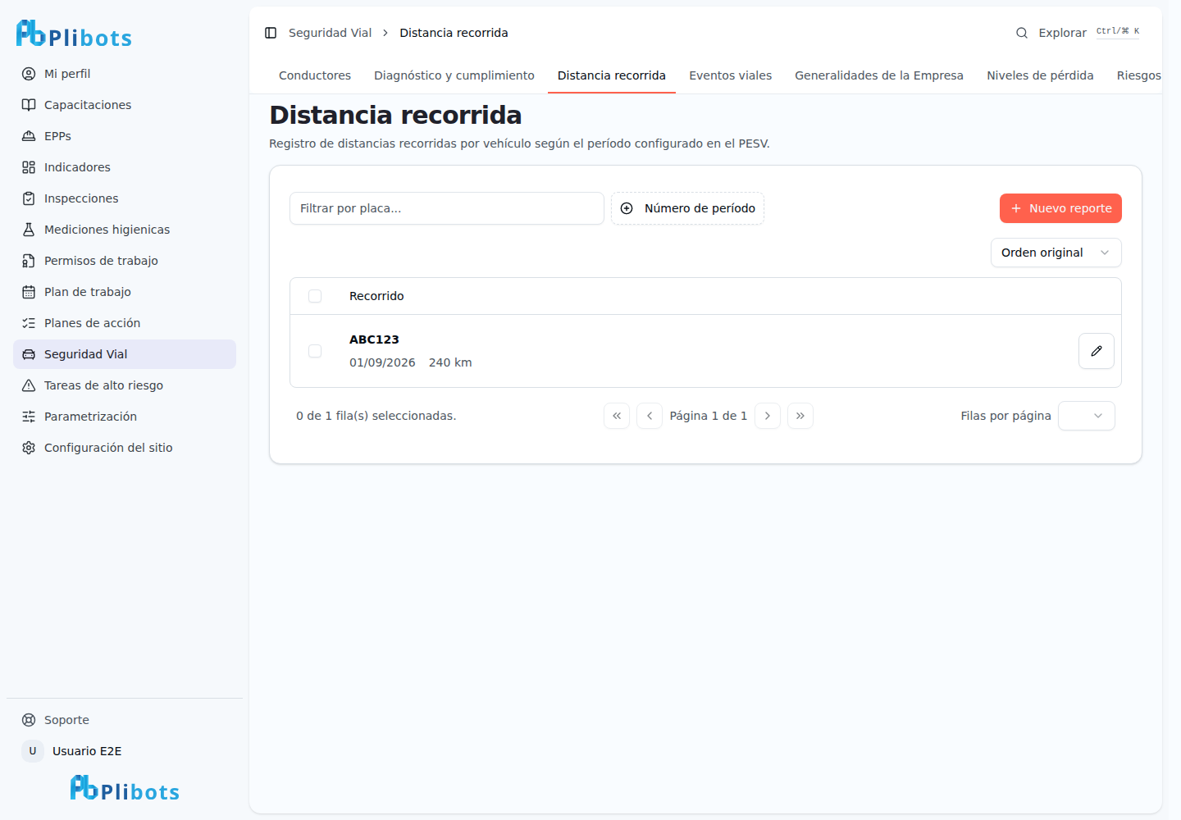Click Seguridad Vial breadcrumb link

[x=330, y=33]
